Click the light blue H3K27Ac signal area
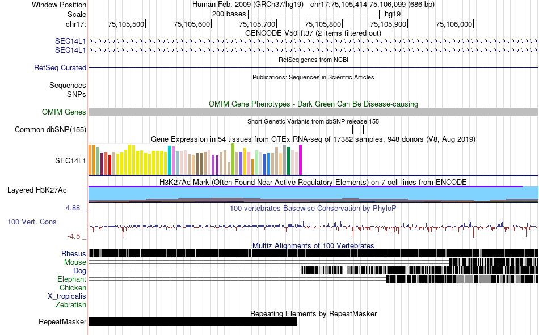The height and width of the screenshot is (335, 539). pyautogui.click(x=313, y=192)
